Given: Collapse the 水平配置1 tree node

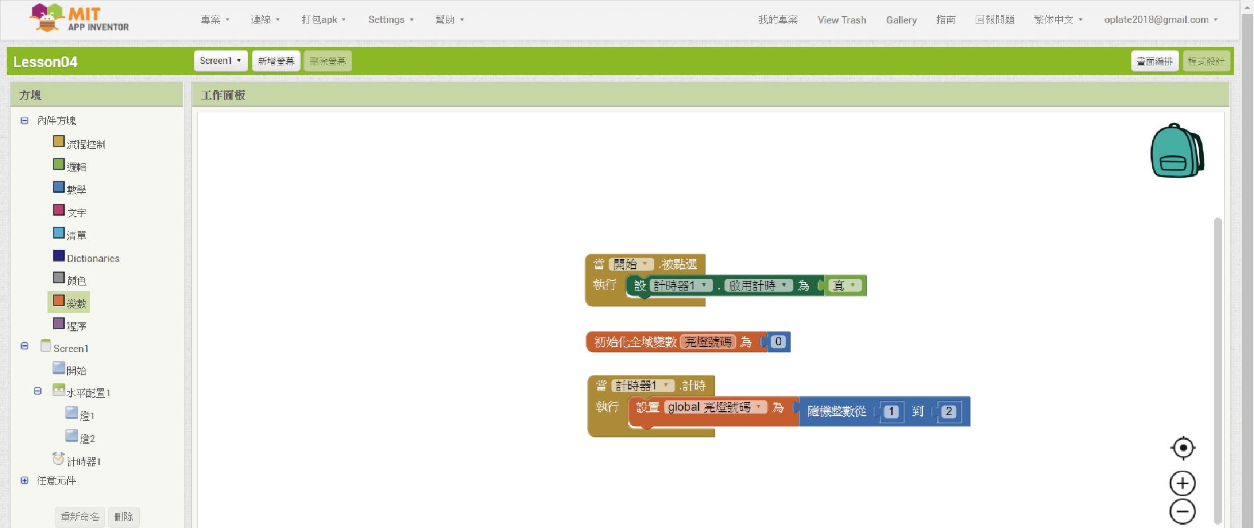Looking at the screenshot, I should [38, 391].
